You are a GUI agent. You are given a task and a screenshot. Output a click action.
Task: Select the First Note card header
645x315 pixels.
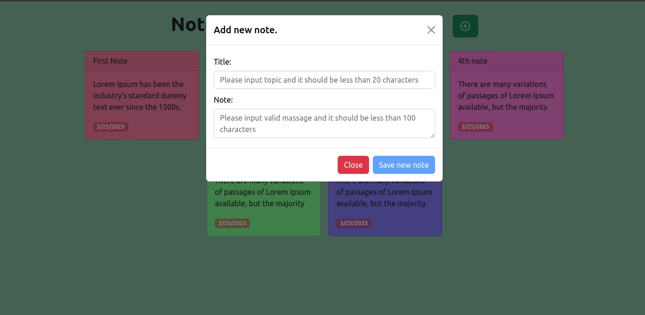[x=142, y=60]
